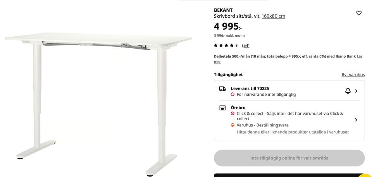Screen dimensions: 372x177
Task: Click the BEKANT product title
Action: [223, 10]
